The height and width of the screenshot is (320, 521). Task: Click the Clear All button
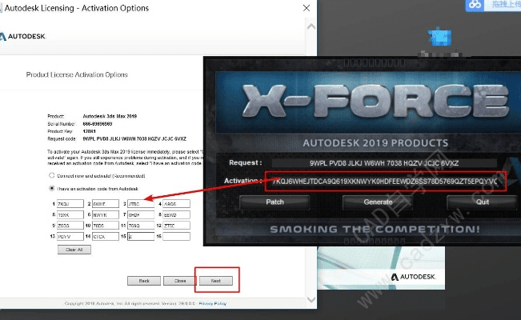[74, 250]
